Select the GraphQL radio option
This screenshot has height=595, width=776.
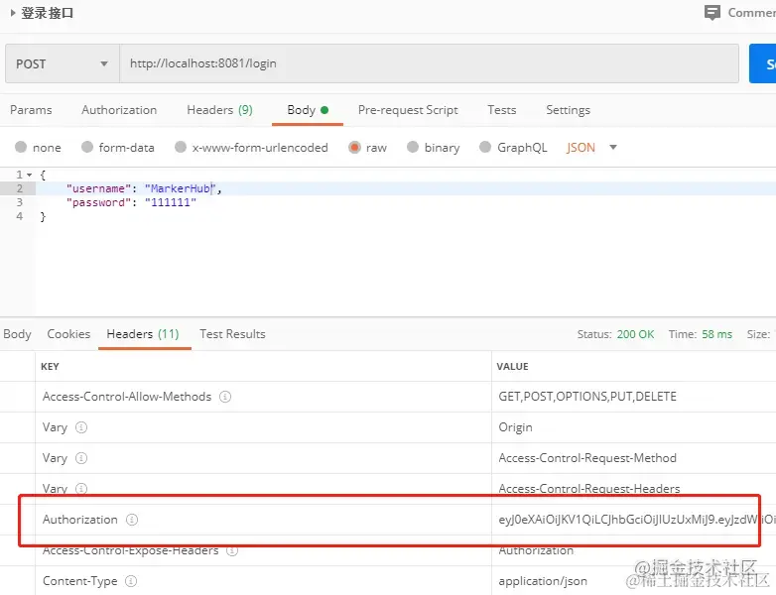485,147
